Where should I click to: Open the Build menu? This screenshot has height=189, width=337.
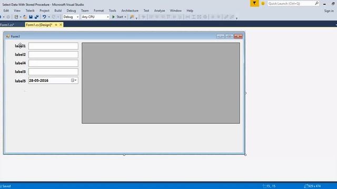[58, 10]
